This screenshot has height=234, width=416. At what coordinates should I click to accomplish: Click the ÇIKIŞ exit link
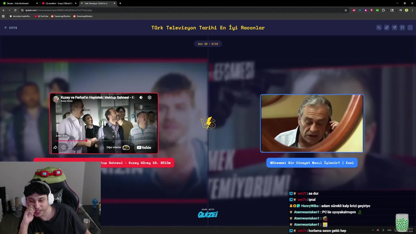[11, 28]
